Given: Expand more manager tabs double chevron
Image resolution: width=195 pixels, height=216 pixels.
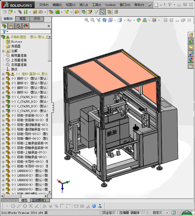Looking at the screenshot, I should click(49, 26).
